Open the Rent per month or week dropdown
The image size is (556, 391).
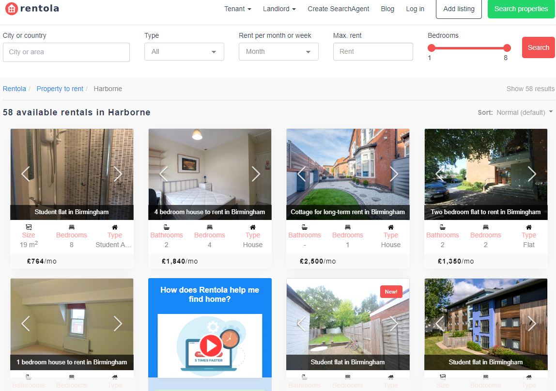click(x=278, y=52)
